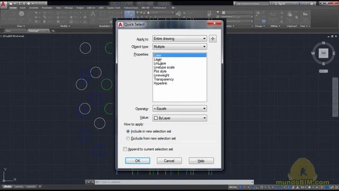Click the MODEL status bar button
Screen dimensions: 339x191
click(233, 187)
